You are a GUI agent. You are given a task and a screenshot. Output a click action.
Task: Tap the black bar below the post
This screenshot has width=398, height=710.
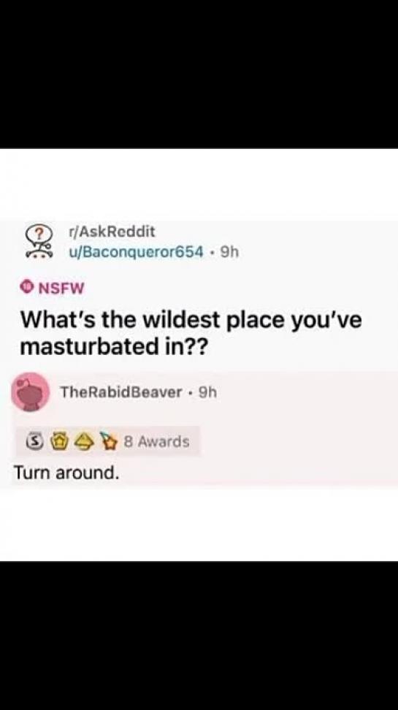pos(199,635)
